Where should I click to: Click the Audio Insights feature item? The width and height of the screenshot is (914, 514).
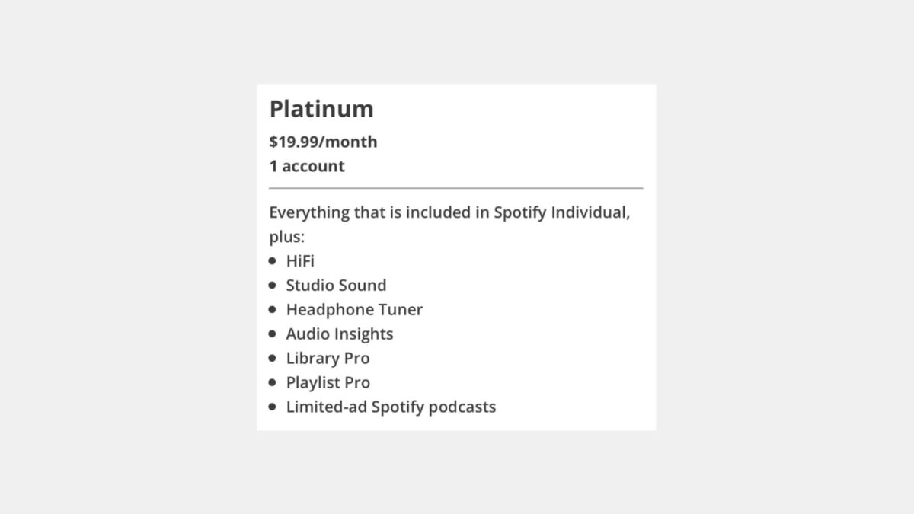(340, 334)
